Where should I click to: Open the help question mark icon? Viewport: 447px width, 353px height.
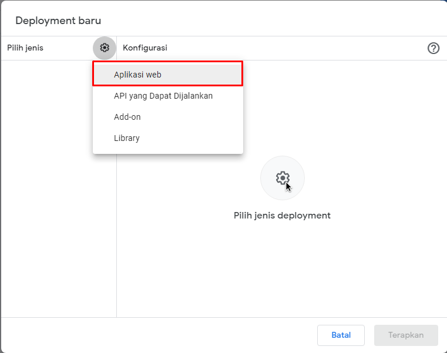click(433, 48)
